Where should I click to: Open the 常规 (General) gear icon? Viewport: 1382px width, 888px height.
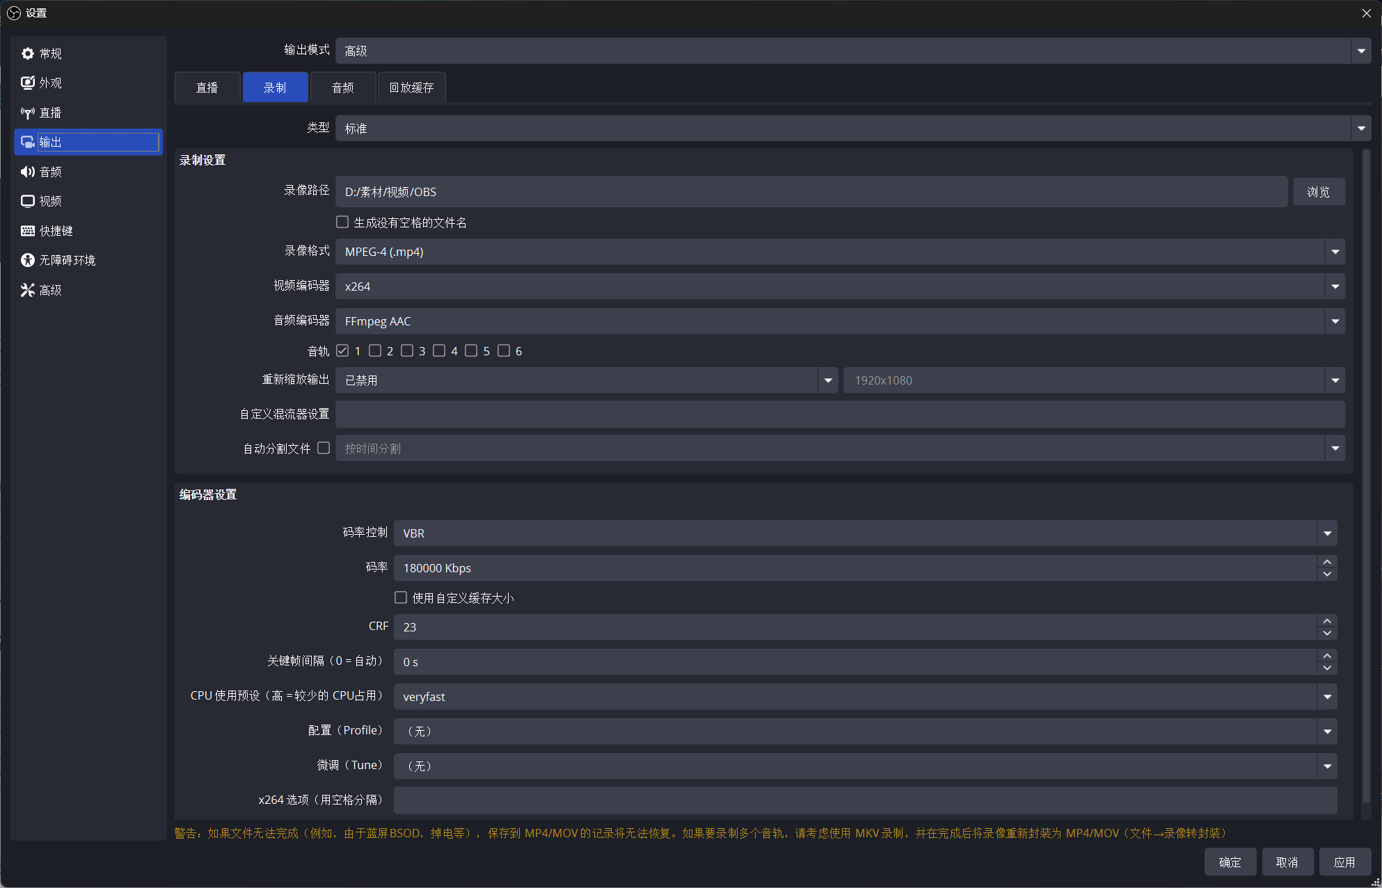[28, 54]
